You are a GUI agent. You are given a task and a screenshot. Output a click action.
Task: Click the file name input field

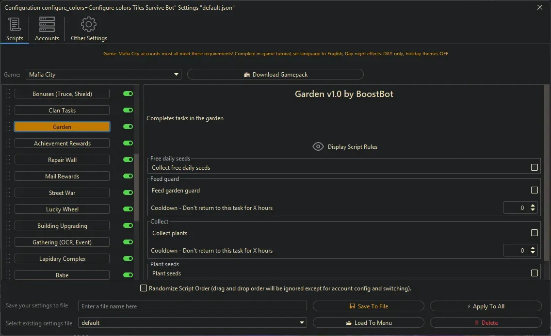coord(193,306)
